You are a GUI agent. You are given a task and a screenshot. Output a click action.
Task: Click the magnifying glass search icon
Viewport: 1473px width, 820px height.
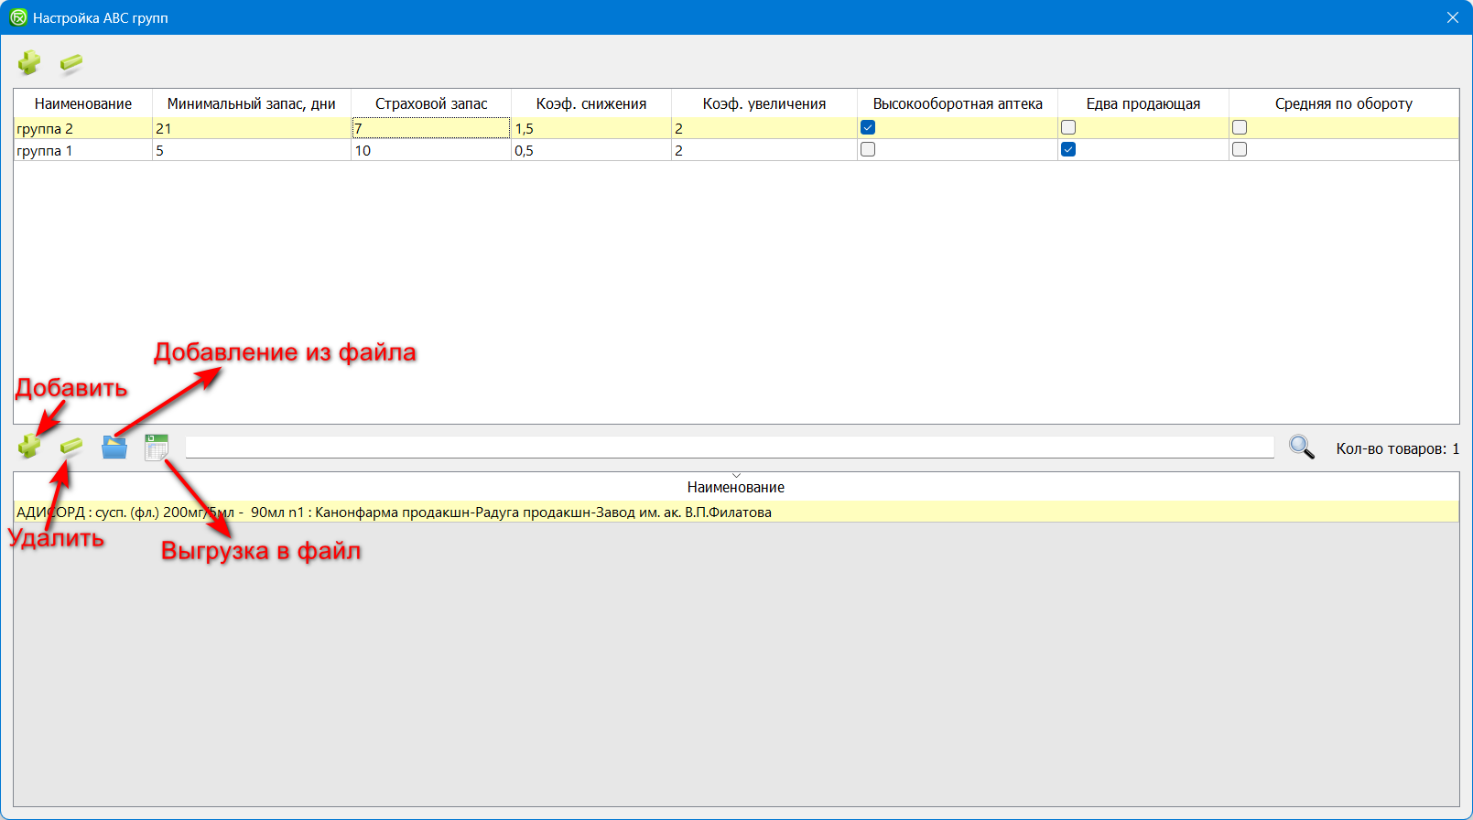pyautogui.click(x=1301, y=448)
